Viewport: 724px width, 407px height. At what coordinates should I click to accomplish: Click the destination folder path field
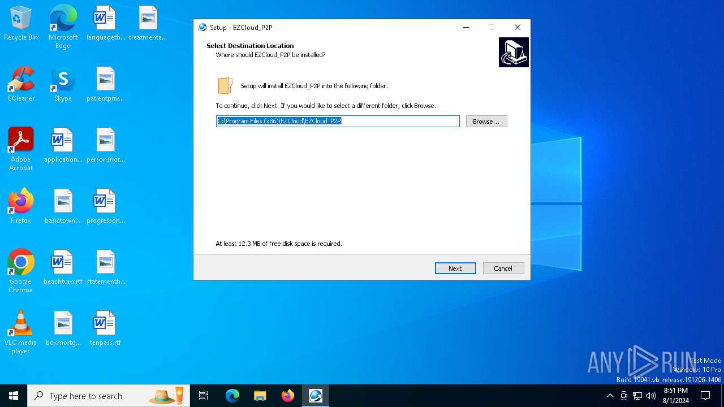pos(338,121)
